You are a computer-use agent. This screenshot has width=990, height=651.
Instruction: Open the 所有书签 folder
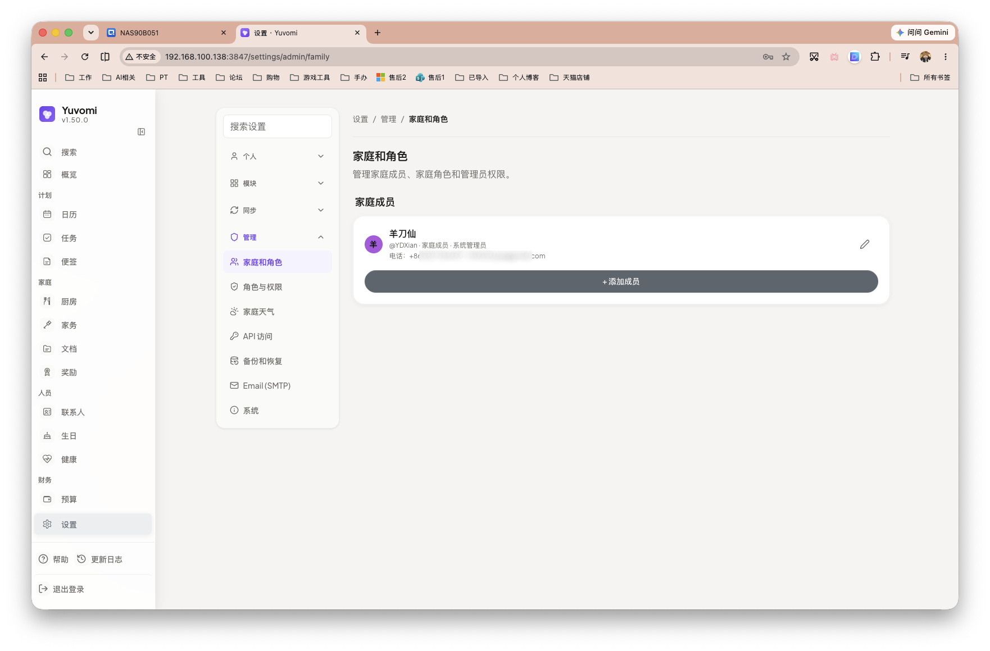[x=930, y=78]
